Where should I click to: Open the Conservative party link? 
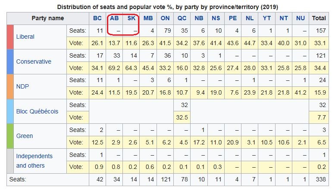click(x=34, y=61)
